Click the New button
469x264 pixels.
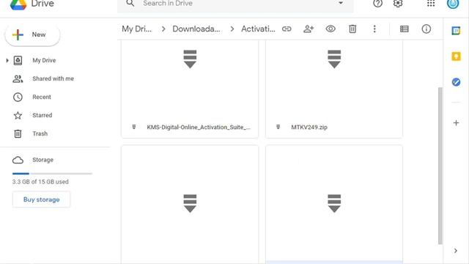[32, 34]
